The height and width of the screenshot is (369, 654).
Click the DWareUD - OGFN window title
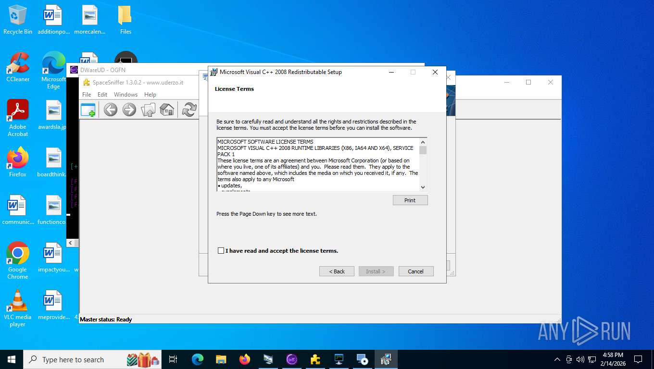102,70
